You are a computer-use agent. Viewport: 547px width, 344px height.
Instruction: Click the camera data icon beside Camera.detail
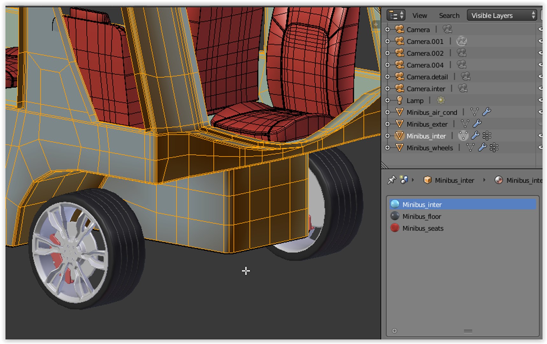point(465,76)
